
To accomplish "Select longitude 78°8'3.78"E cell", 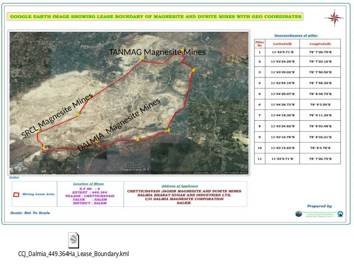I will pyautogui.click(x=320, y=148).
